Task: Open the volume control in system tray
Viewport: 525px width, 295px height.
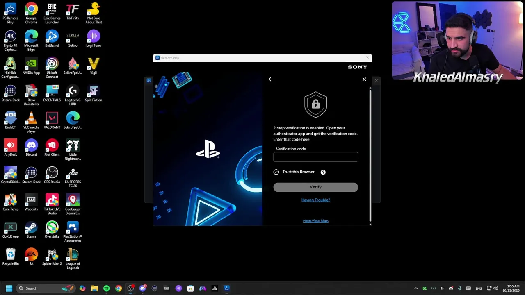Action: (496, 288)
